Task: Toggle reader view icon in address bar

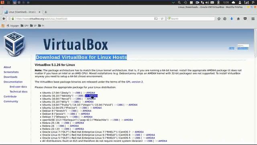Action: click(156, 19)
